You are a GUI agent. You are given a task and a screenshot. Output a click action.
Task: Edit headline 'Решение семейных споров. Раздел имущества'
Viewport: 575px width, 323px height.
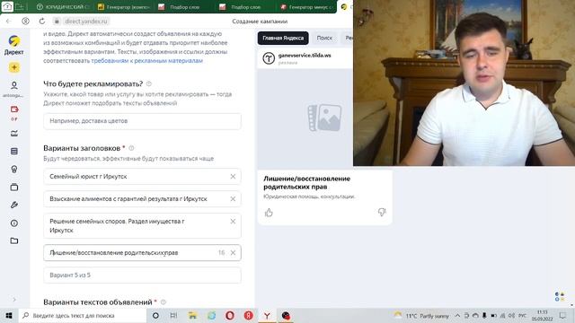point(142,226)
